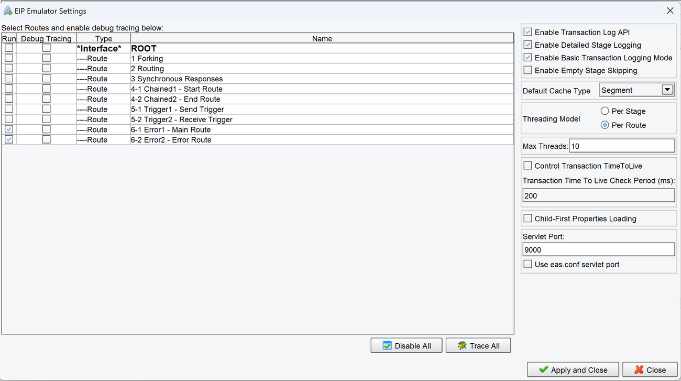Toggle Enable Basic Transaction Logging Mode
The height and width of the screenshot is (381, 681).
[x=528, y=58]
